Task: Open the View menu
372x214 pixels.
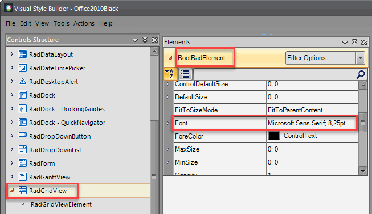Action: pos(42,23)
